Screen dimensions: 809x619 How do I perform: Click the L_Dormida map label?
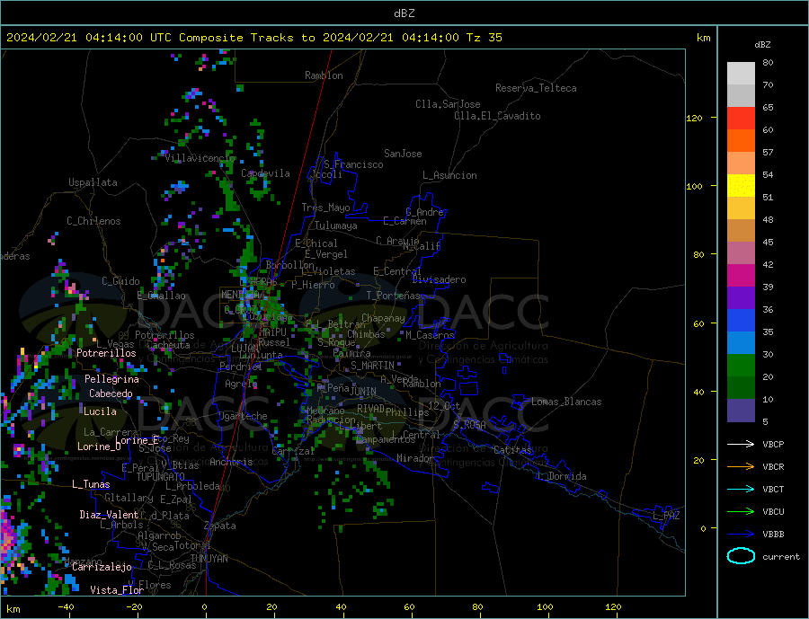[x=562, y=476]
